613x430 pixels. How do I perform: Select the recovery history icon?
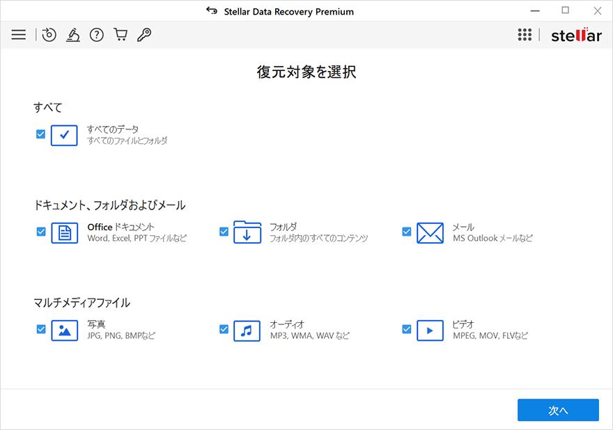(x=49, y=34)
